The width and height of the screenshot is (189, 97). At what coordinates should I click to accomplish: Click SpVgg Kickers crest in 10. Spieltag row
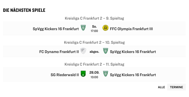click(105, 51)
